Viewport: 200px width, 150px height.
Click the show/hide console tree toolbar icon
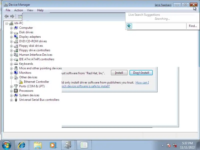click(20, 16)
